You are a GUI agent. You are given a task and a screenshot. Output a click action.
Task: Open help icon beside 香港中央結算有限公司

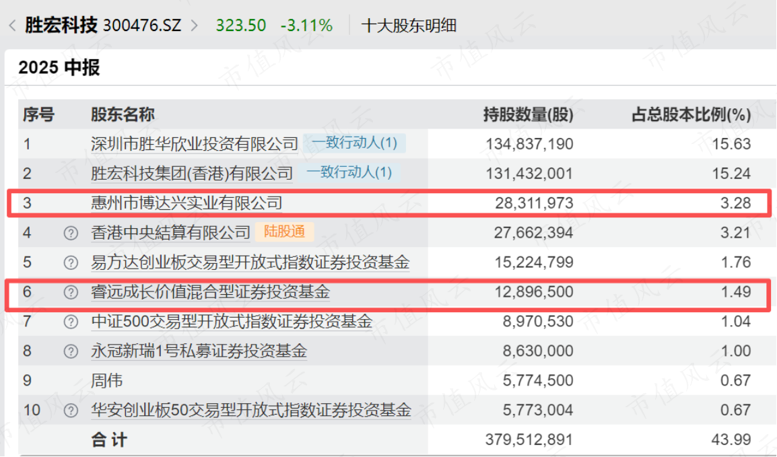coord(71,233)
